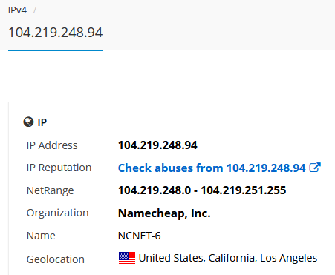Click the Name field label
The image size is (335, 275).
[x=41, y=236]
